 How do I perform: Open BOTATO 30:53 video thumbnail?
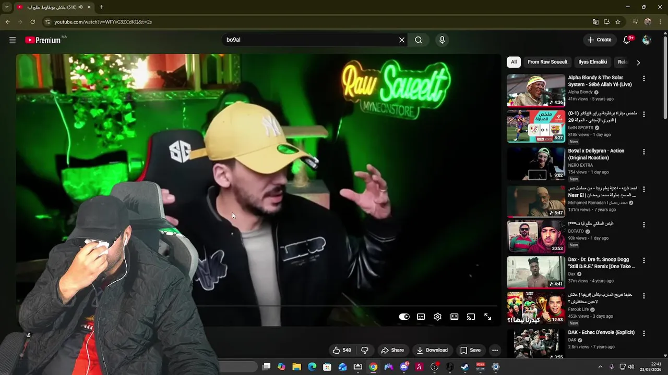point(536,236)
